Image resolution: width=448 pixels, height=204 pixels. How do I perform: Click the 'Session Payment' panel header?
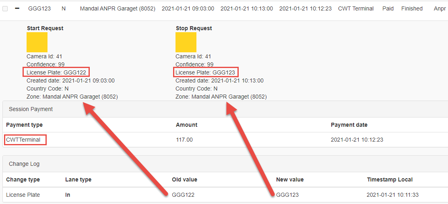[226, 109]
